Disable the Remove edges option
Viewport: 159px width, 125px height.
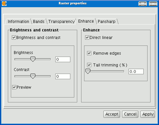click(89, 53)
